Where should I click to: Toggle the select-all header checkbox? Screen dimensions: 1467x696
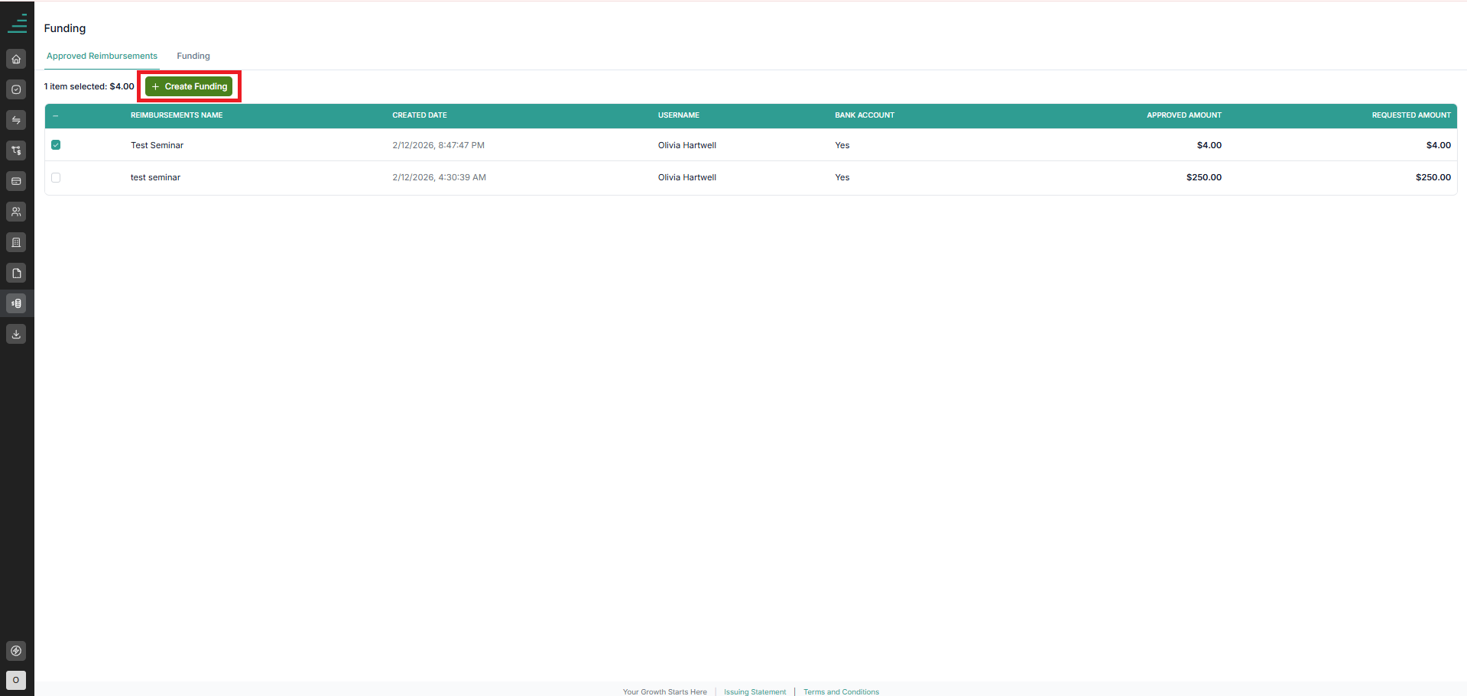pos(56,115)
